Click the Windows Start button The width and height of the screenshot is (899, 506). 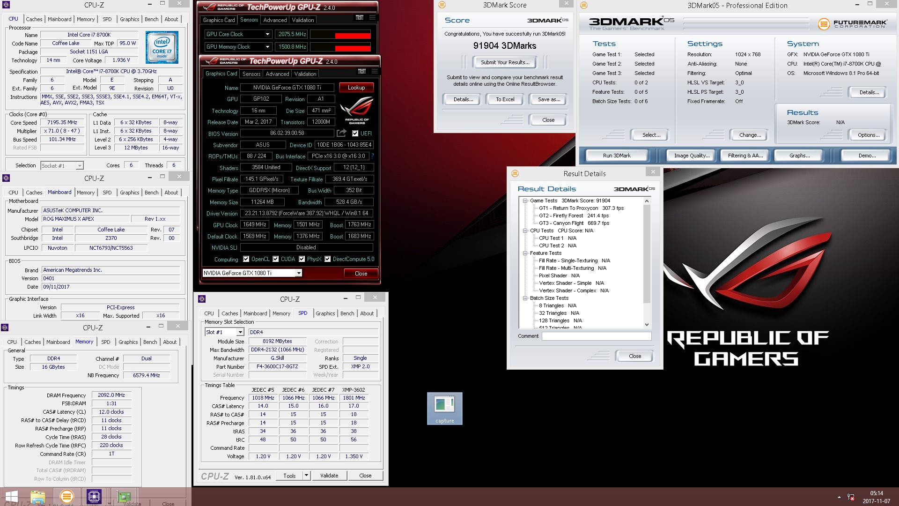pyautogui.click(x=11, y=497)
